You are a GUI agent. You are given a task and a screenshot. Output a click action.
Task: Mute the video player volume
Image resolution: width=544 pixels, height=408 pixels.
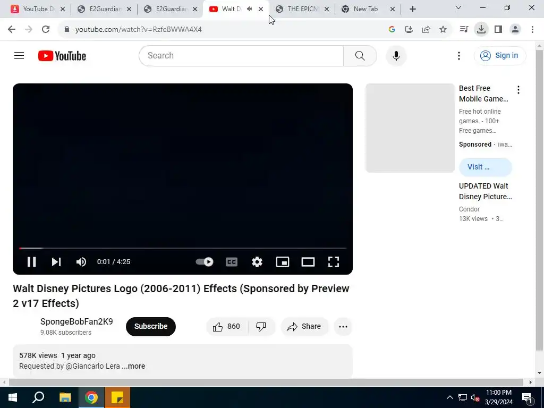(x=81, y=262)
